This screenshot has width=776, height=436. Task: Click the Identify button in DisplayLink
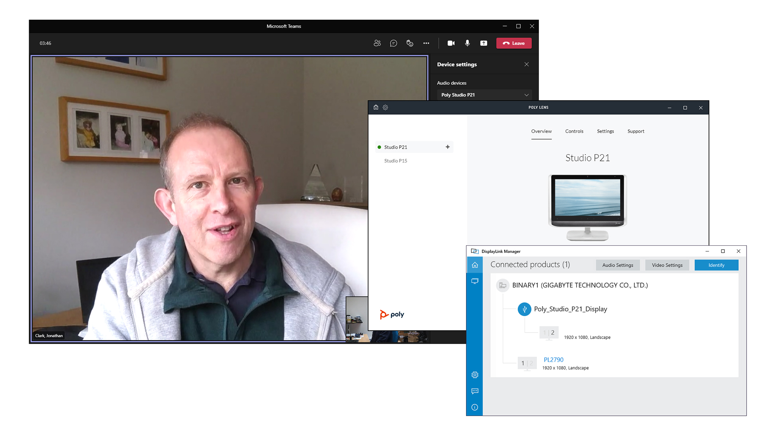tap(716, 265)
